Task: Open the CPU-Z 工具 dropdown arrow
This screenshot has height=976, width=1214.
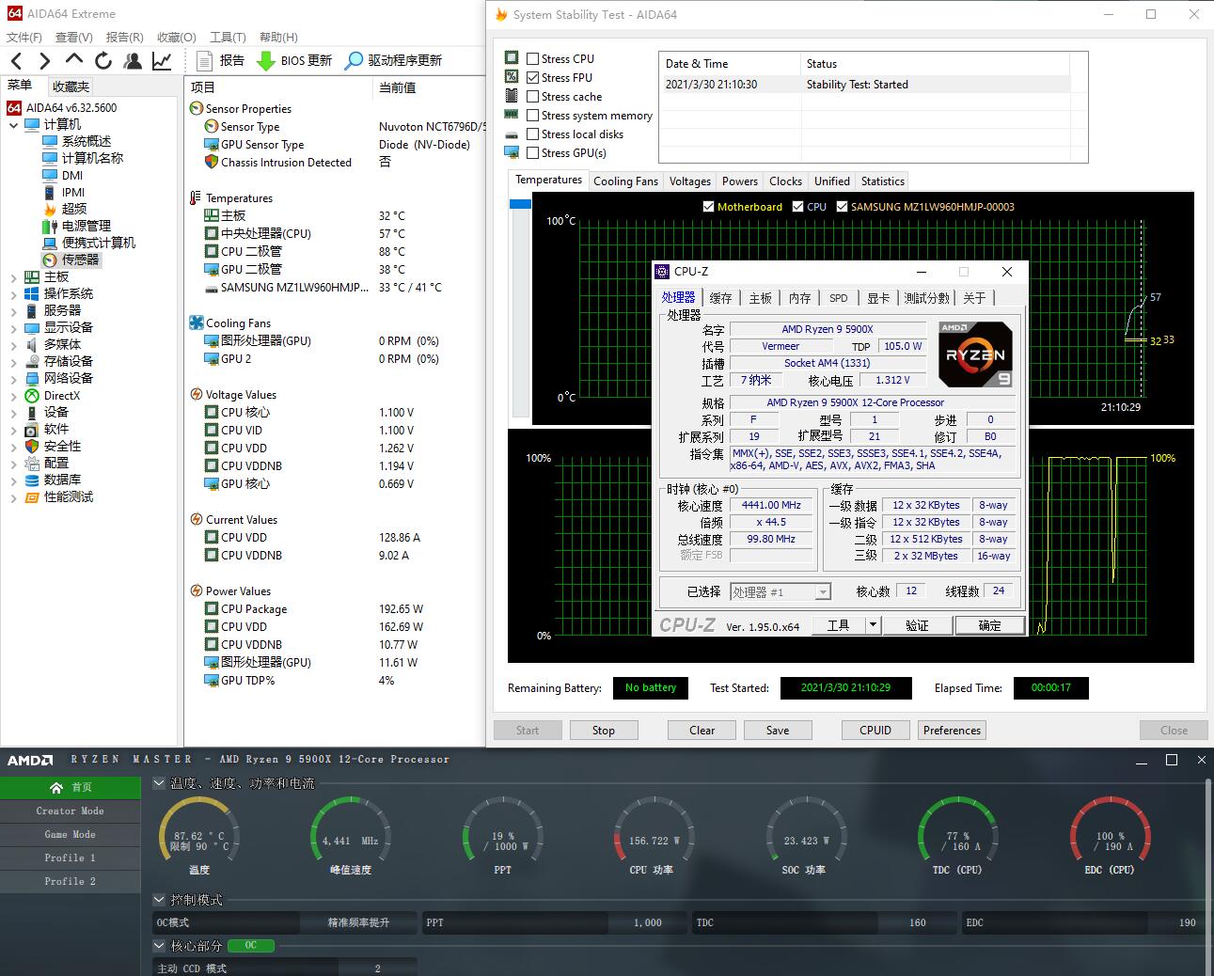Action: (873, 625)
